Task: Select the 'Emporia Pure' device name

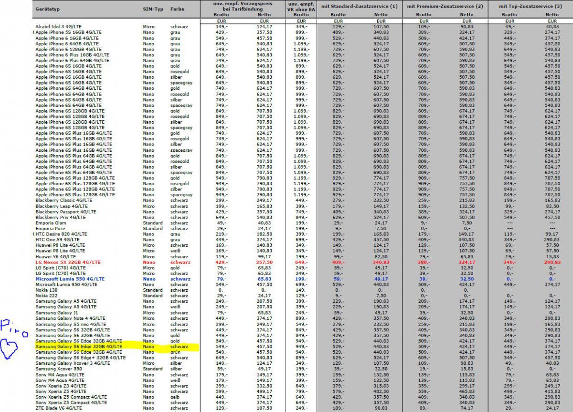Action: click(50, 229)
